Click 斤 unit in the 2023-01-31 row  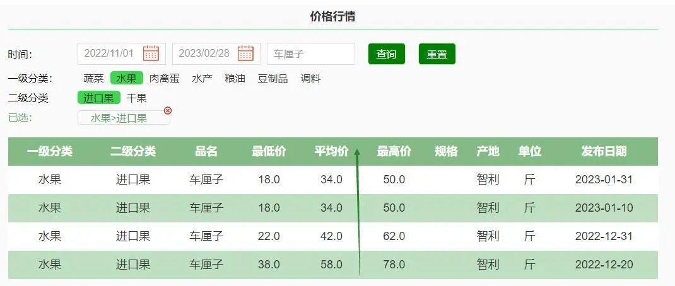[529, 180]
